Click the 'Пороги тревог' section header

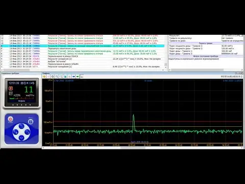(206, 43)
